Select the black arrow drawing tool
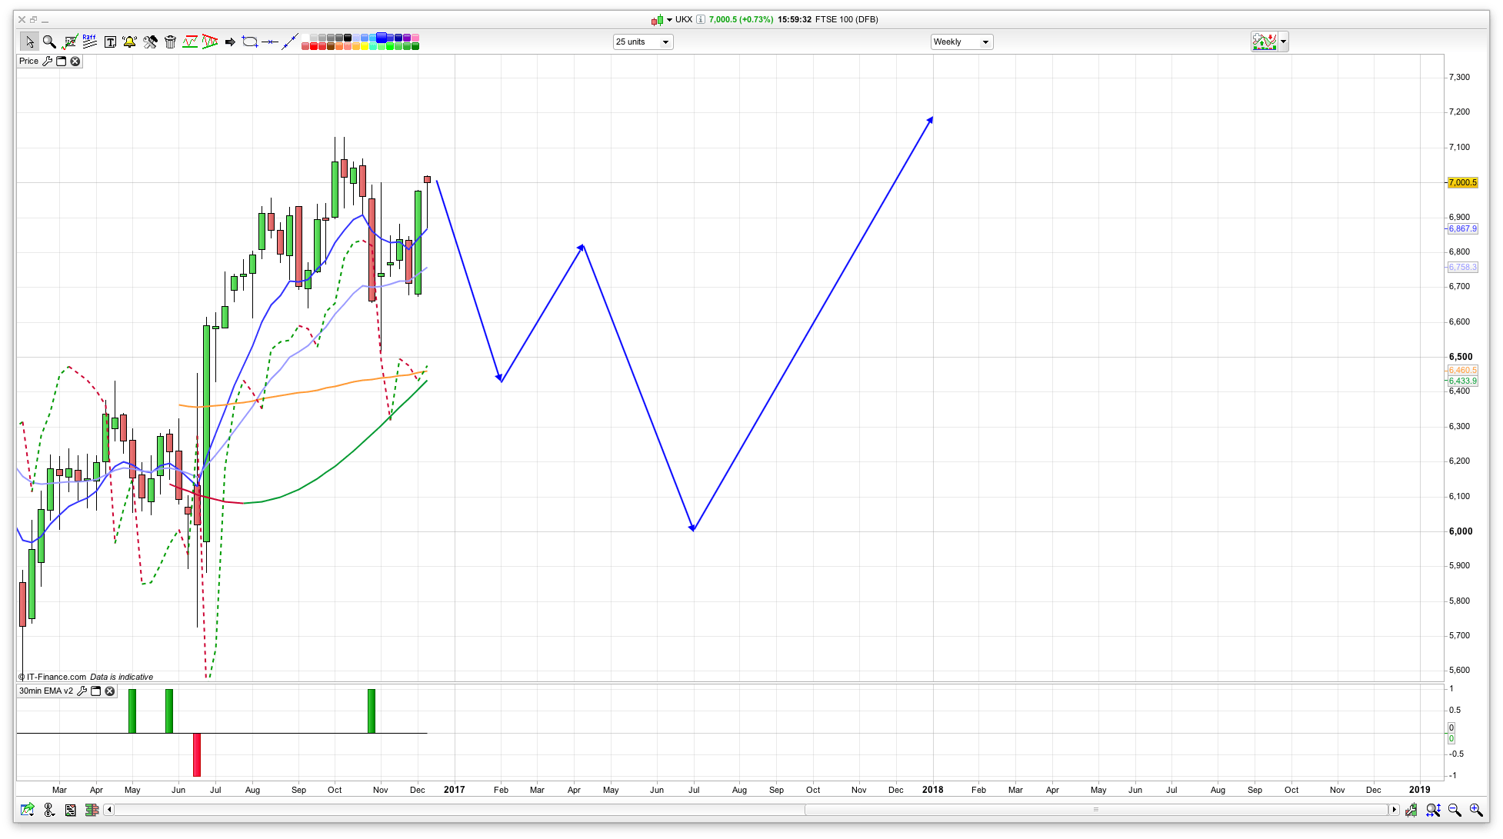The width and height of the screenshot is (1503, 839). coord(230,42)
